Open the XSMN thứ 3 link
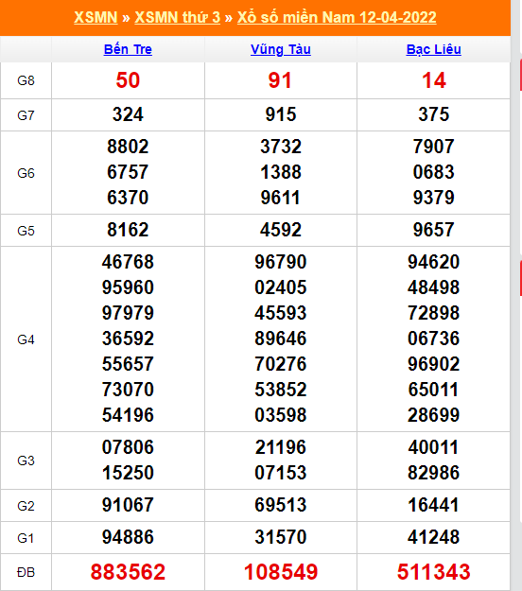The image size is (522, 591). pos(177,17)
